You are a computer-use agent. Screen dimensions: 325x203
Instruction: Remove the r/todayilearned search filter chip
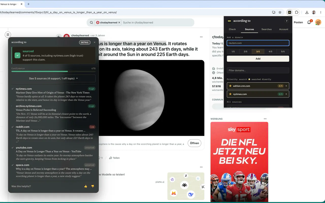pos(119,23)
